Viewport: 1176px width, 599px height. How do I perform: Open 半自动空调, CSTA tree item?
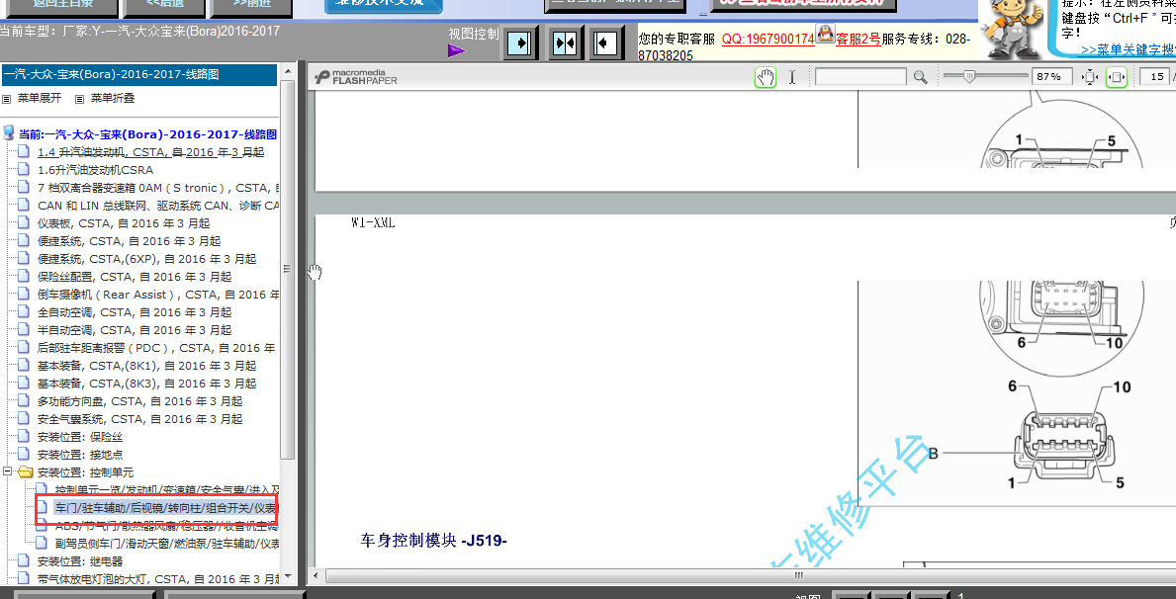pos(135,330)
